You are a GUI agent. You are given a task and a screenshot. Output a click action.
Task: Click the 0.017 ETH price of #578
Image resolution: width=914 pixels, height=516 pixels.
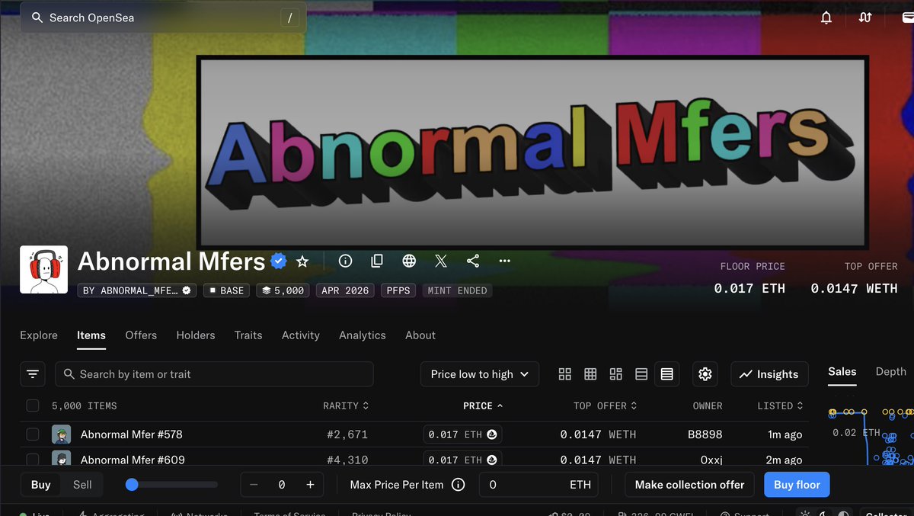[462, 434]
